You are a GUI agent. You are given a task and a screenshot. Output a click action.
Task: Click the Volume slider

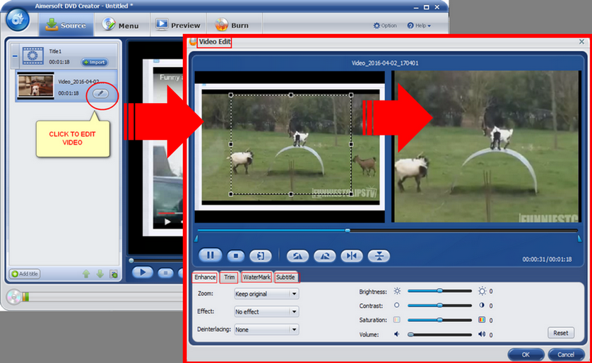click(x=440, y=334)
